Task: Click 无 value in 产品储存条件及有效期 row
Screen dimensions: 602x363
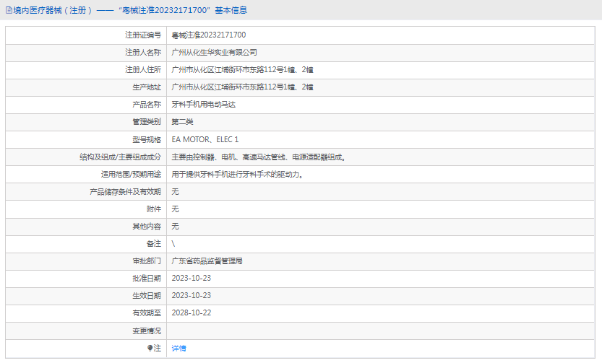Action: coord(175,191)
